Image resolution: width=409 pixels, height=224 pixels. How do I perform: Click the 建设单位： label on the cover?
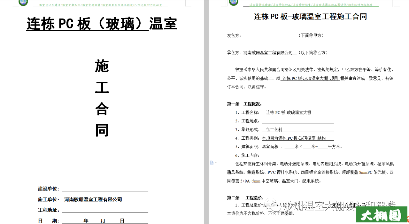(x=49, y=189)
